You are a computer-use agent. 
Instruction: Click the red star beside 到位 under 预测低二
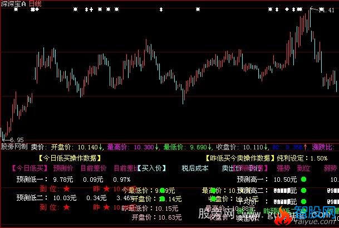coord(67,207)
